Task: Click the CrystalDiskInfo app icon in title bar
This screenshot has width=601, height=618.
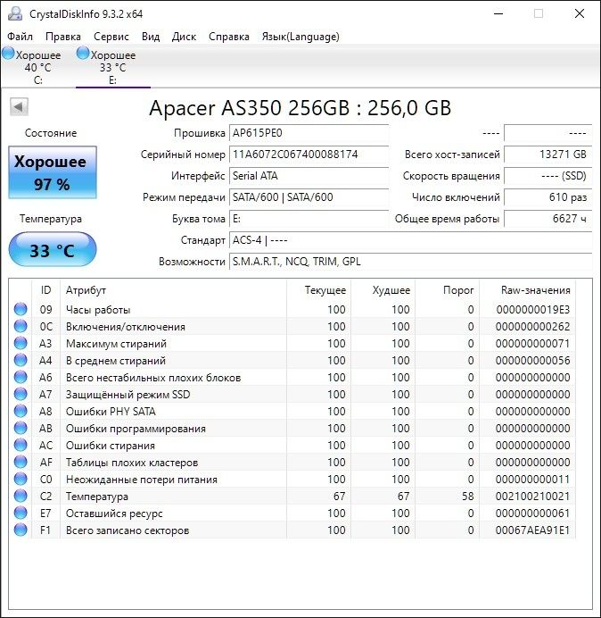Action: tap(14, 13)
